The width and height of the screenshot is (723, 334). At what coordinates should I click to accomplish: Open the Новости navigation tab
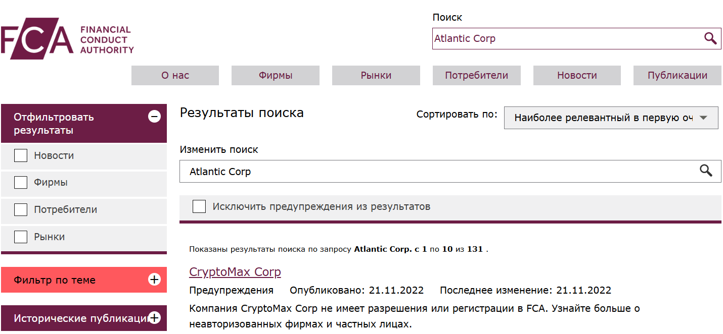point(576,75)
